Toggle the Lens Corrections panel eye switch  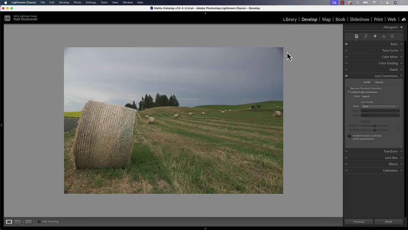[x=346, y=76]
